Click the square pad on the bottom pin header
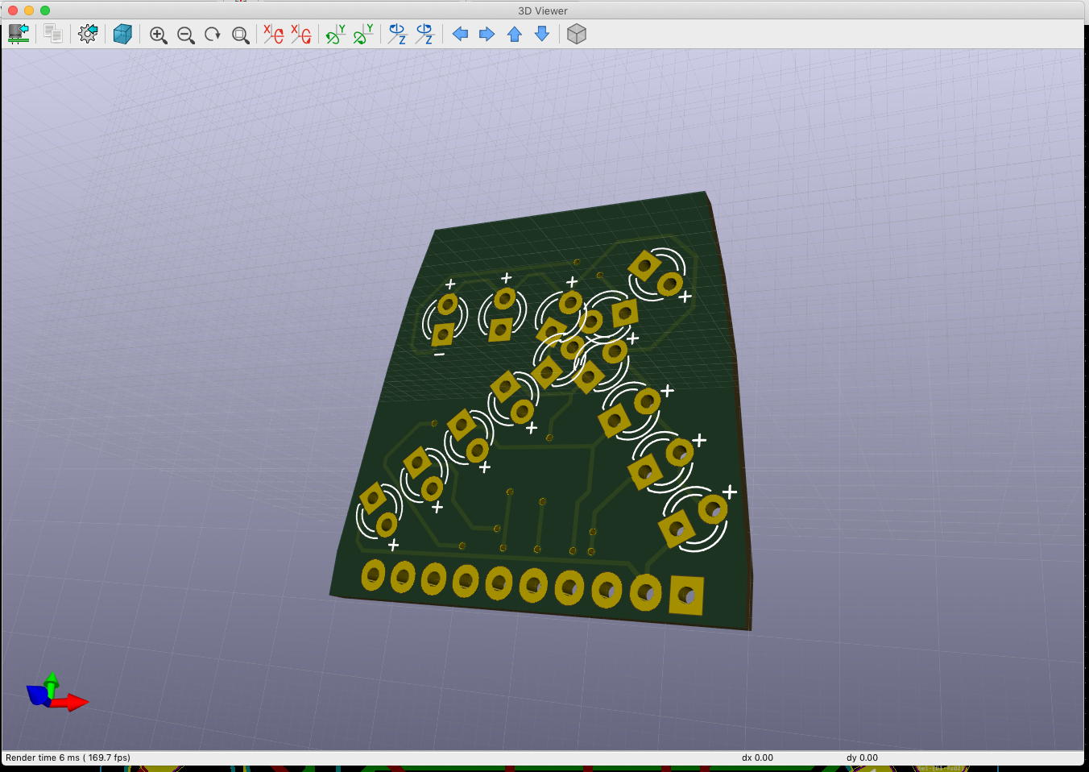Viewport: 1089px width, 772px height. tap(686, 596)
